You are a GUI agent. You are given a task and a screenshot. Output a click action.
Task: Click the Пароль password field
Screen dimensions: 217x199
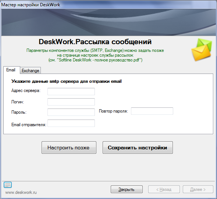(71, 112)
